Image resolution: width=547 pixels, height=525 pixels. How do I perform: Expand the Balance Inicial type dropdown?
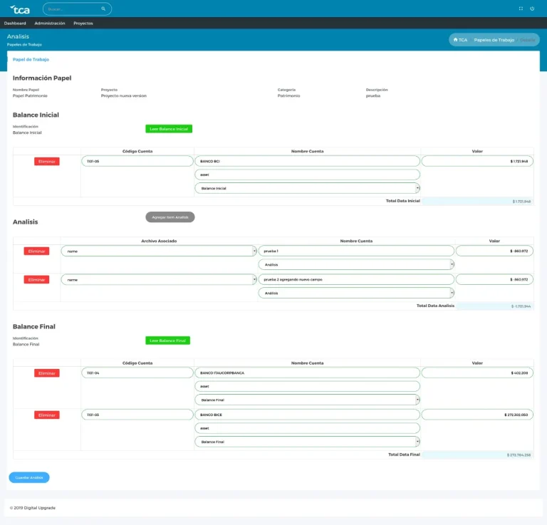307,188
